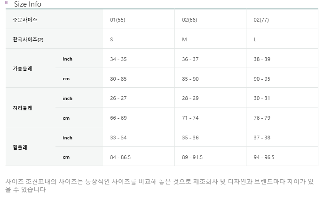Select the 30 - 31 waist inch value
The height and width of the screenshot is (199, 324).
(262, 98)
